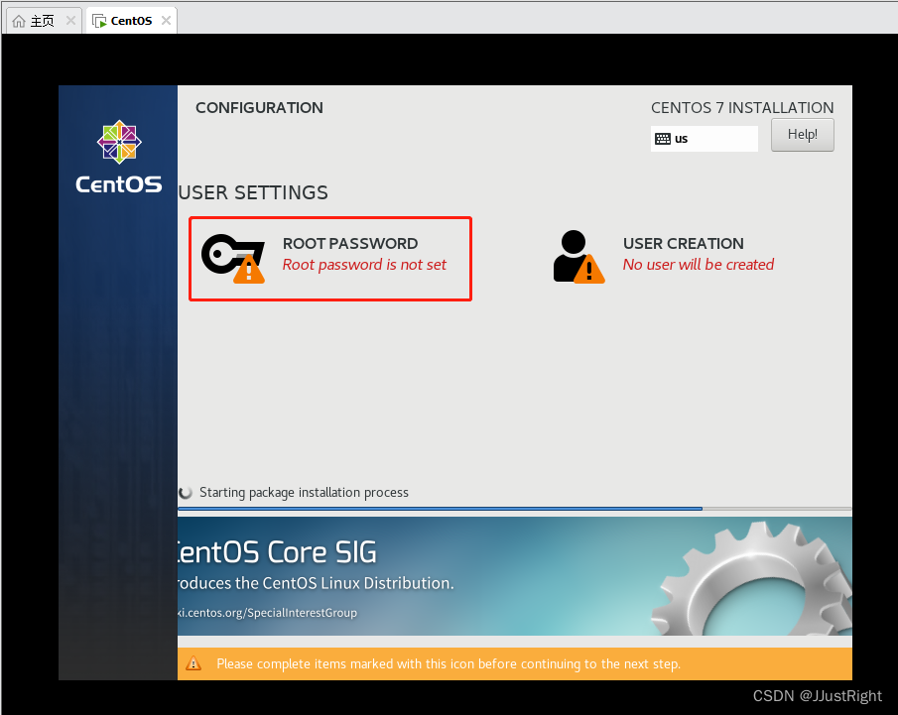Open the Root Password key icon
This screenshot has height=715, width=898.
233,259
